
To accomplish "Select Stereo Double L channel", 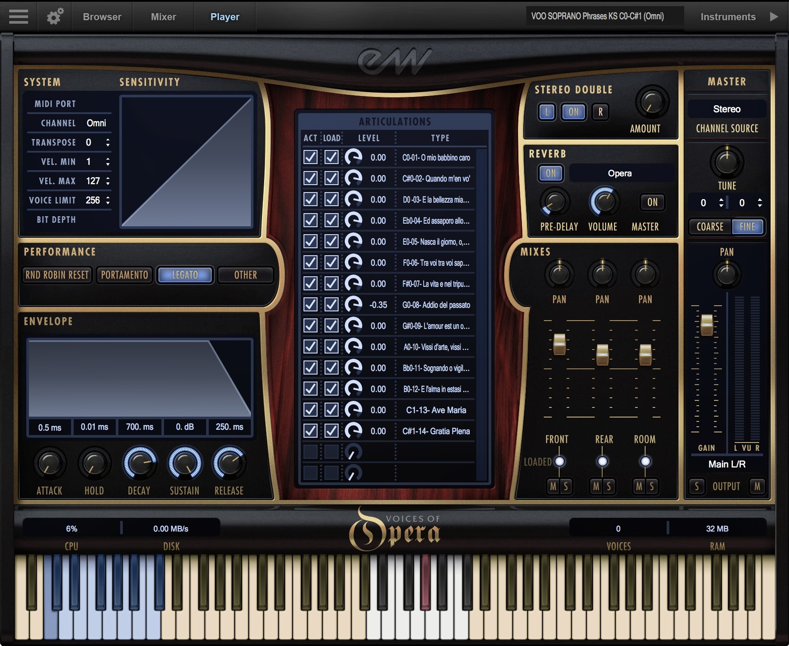I will pyautogui.click(x=547, y=112).
